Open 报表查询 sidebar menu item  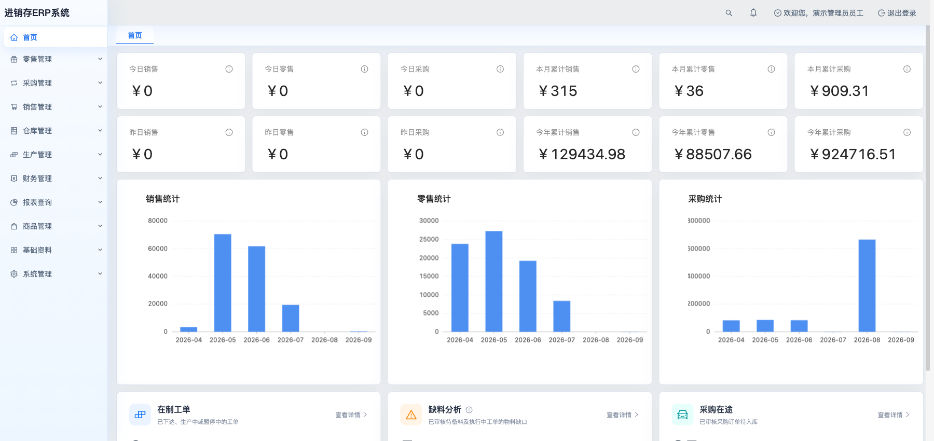pos(56,202)
